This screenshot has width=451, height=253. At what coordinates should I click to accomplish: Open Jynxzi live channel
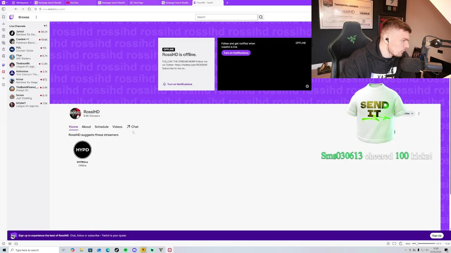29,33
